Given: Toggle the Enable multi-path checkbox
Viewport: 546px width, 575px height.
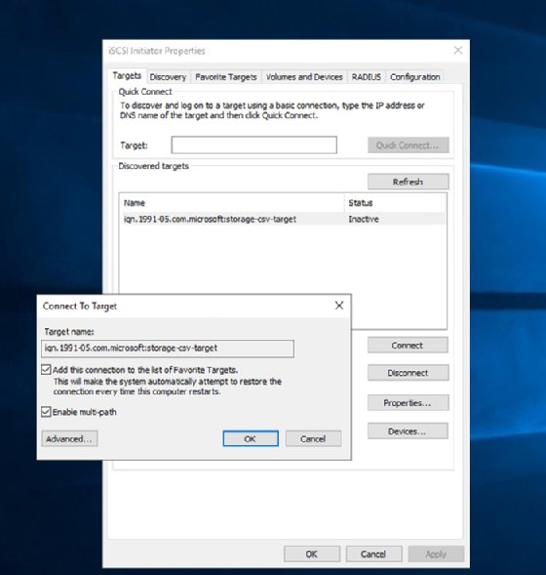Looking at the screenshot, I should coord(46,411).
